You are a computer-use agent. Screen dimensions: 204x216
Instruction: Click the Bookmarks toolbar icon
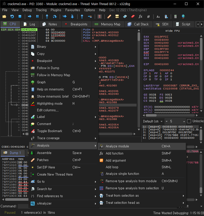133,17
